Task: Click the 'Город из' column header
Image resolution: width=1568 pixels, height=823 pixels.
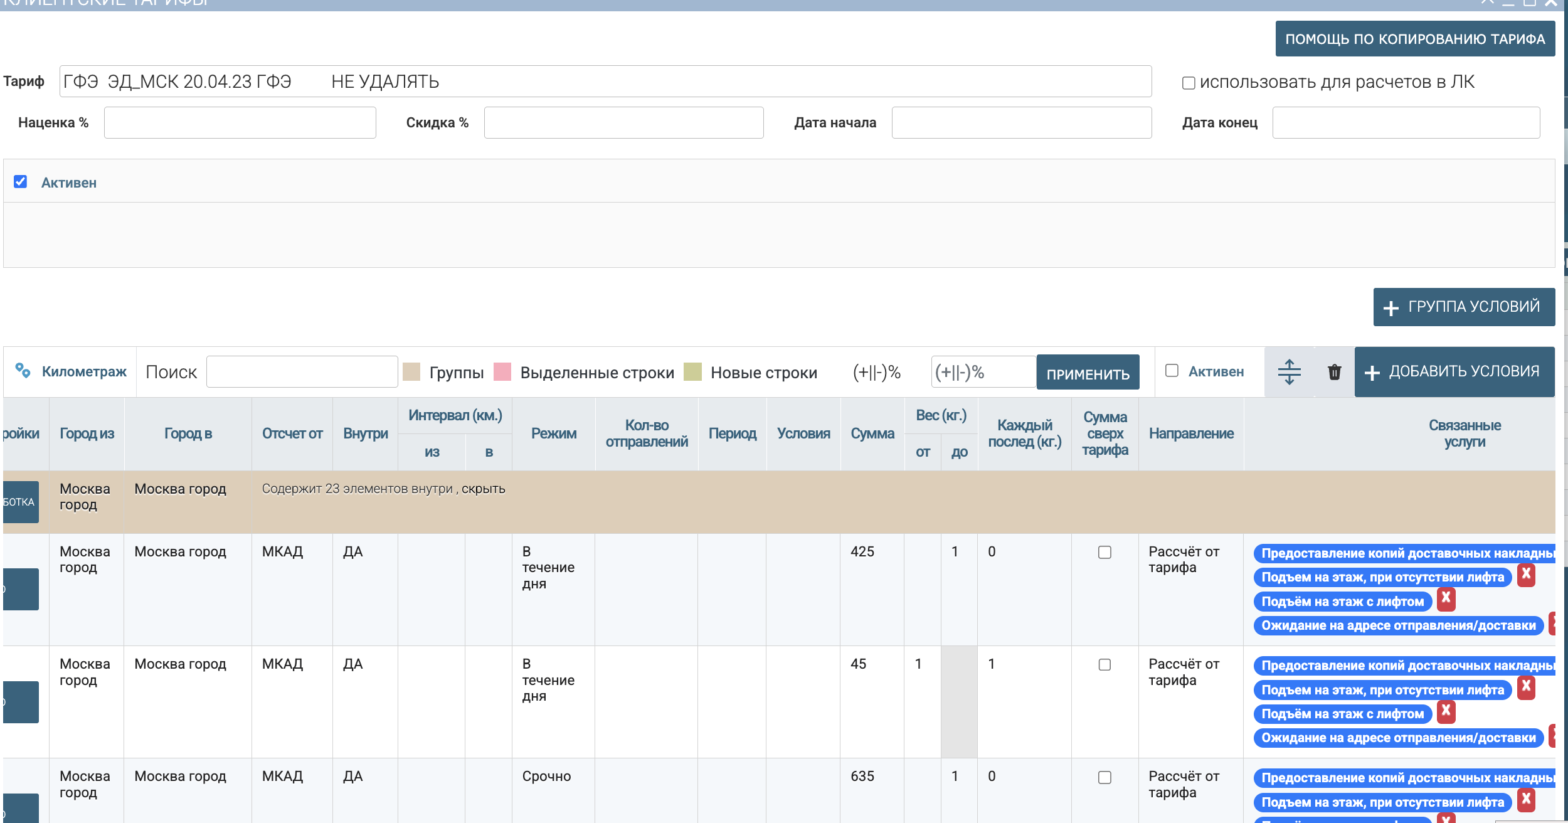Action: coord(87,433)
